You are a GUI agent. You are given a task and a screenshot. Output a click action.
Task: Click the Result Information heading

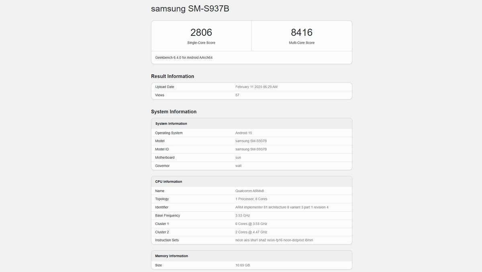click(x=172, y=76)
